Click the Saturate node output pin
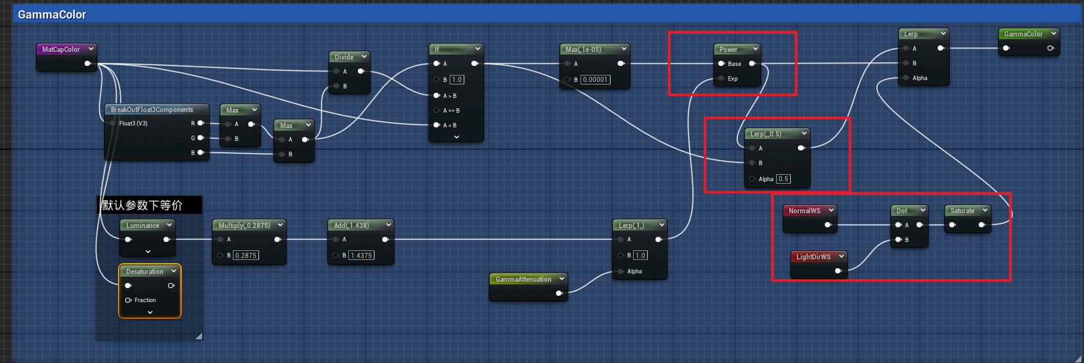 coord(981,225)
